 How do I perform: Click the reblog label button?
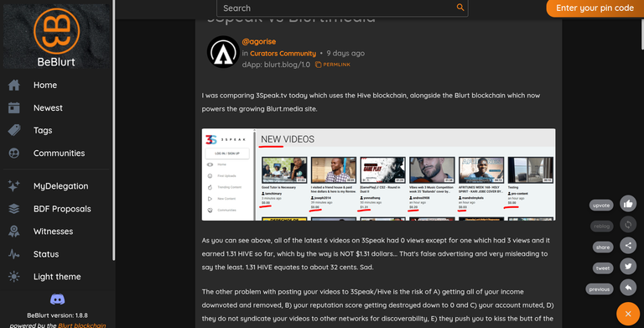[x=602, y=226]
